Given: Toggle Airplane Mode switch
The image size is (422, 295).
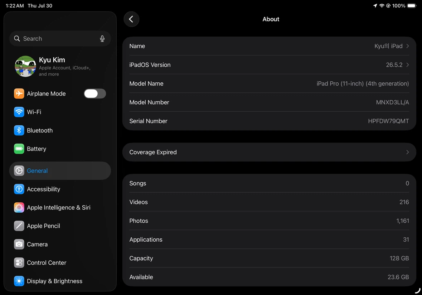Looking at the screenshot, I should (95, 94).
